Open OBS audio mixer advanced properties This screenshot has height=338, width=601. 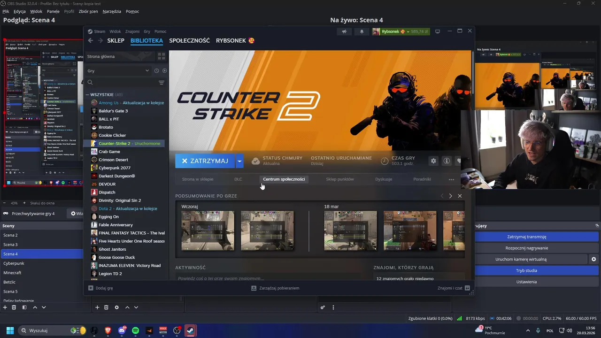[x=323, y=307]
